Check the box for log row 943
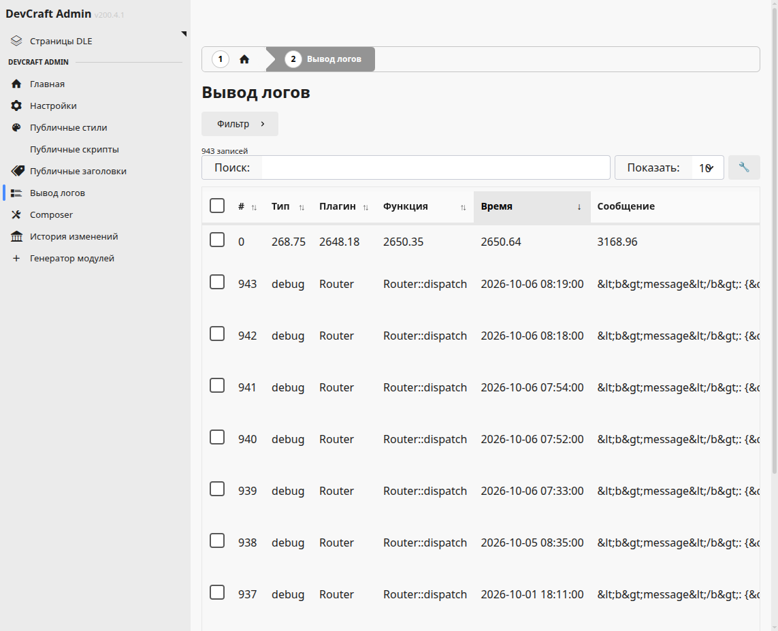 pos(217,282)
